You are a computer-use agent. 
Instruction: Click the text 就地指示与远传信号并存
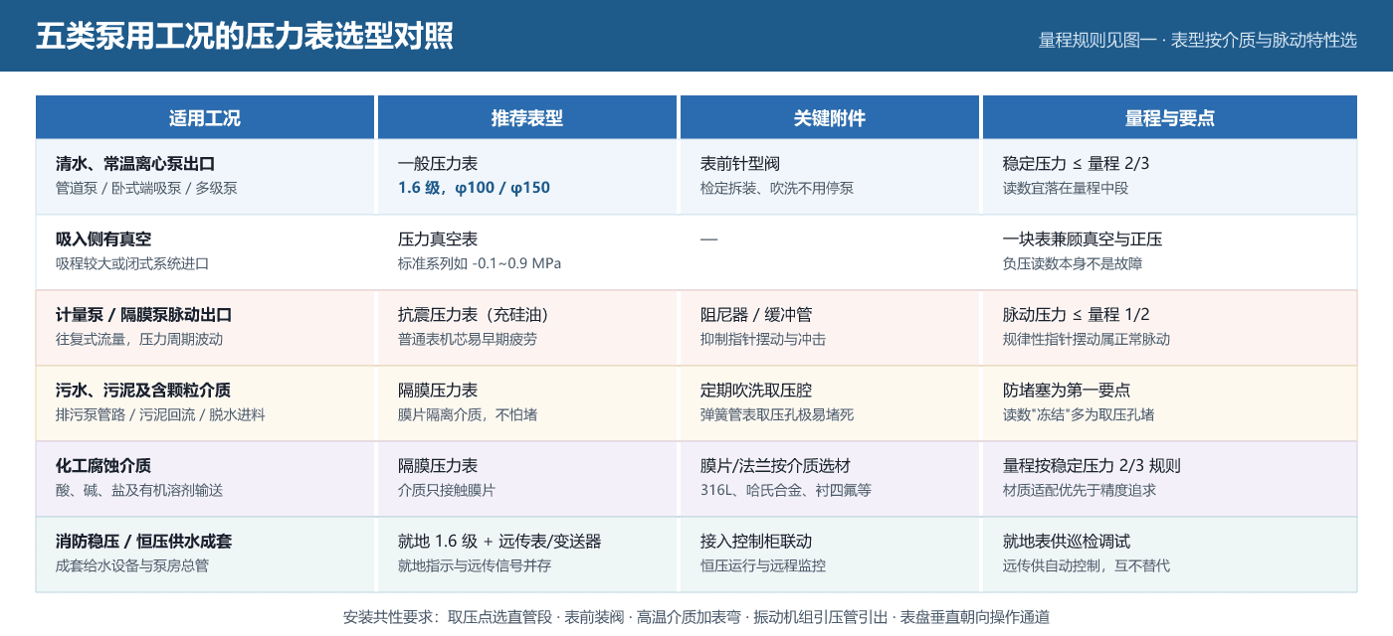pos(475,565)
